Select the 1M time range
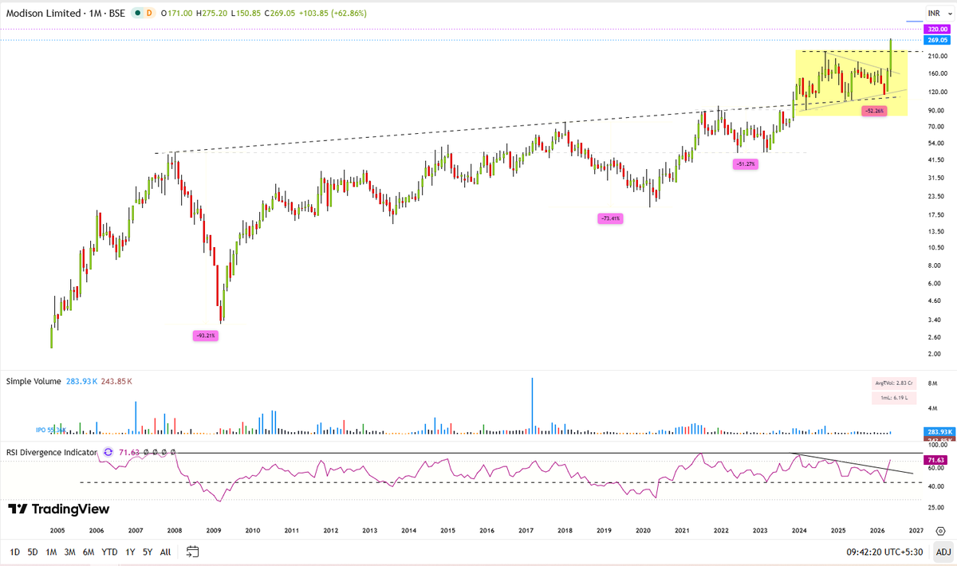The height and width of the screenshot is (566, 957). pyautogui.click(x=50, y=552)
